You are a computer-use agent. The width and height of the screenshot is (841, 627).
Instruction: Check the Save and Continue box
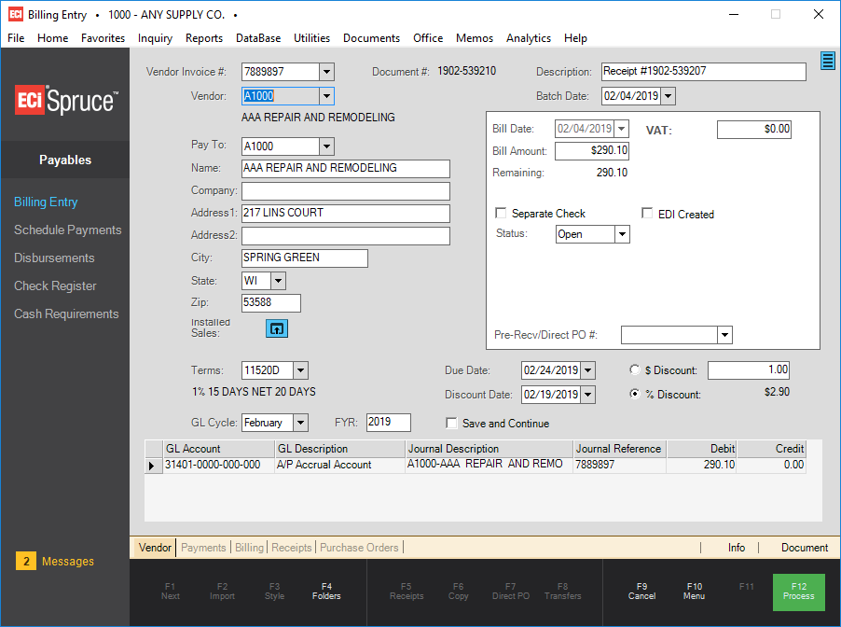[x=452, y=424]
